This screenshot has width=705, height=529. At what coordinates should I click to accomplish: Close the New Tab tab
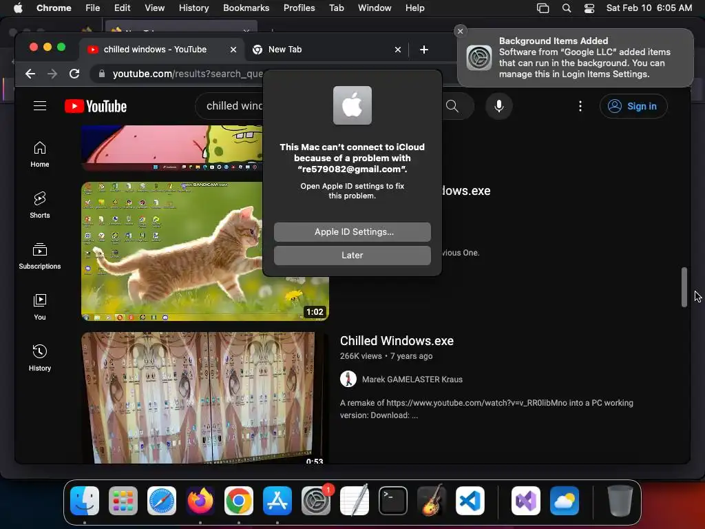(x=397, y=50)
